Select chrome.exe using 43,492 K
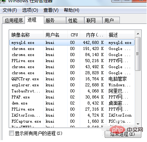 [x=72, y=67]
